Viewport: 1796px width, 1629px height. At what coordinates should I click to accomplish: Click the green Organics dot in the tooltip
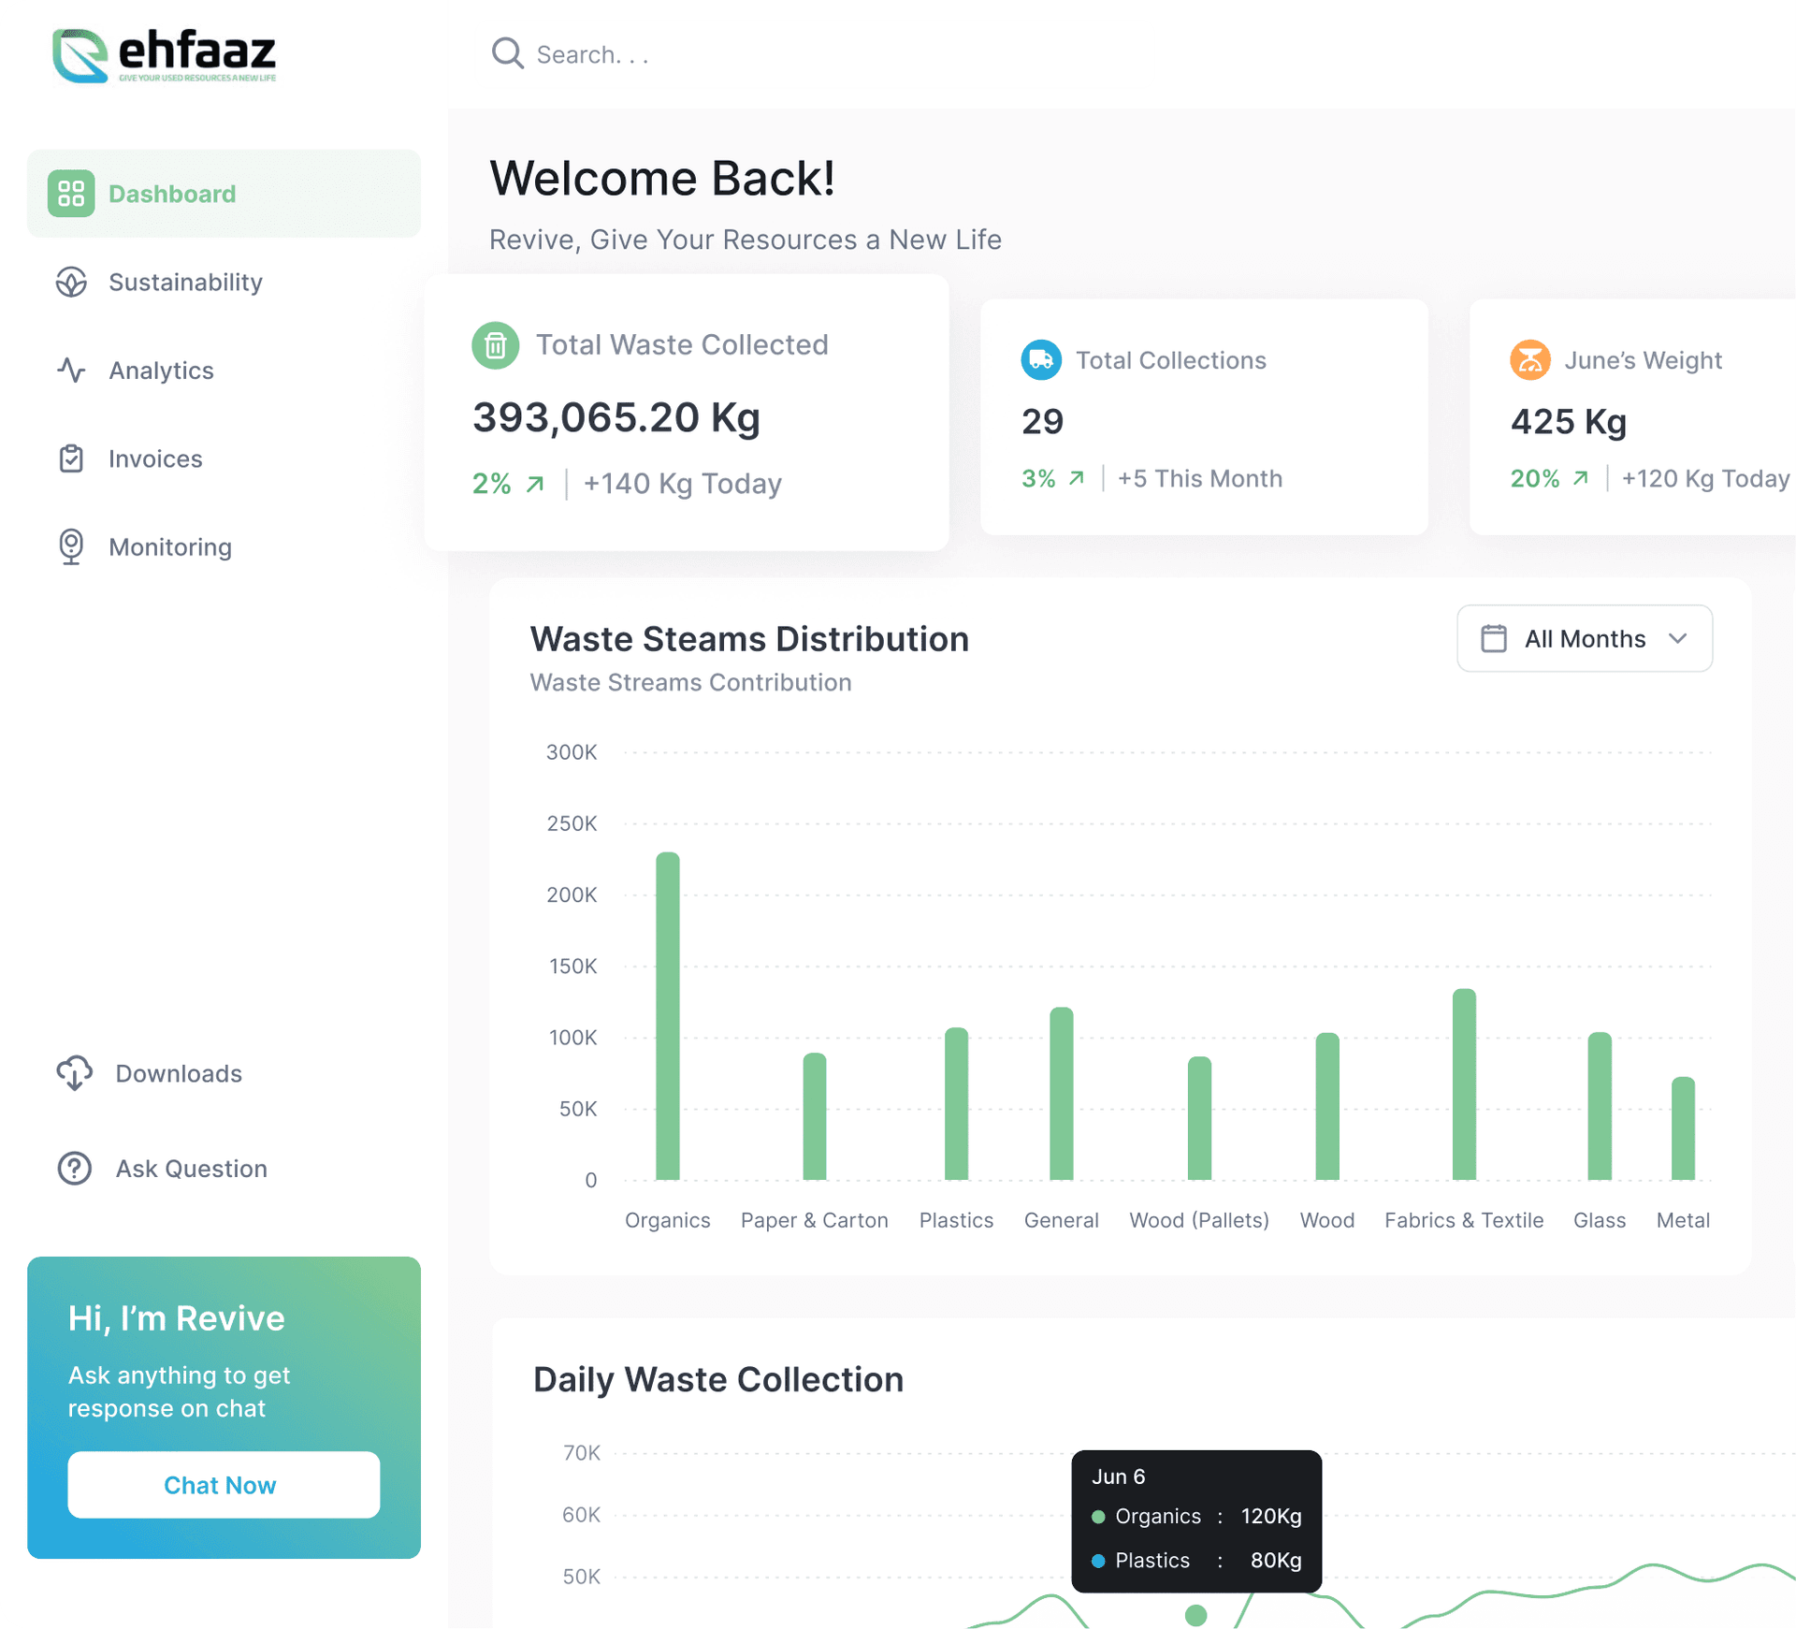(1097, 1517)
